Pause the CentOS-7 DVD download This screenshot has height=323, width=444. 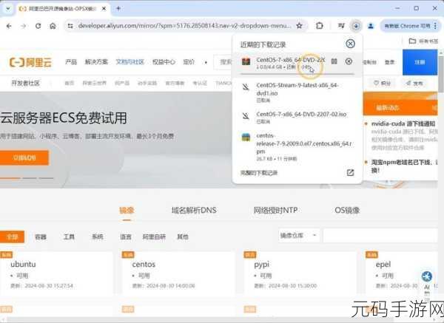point(334,61)
